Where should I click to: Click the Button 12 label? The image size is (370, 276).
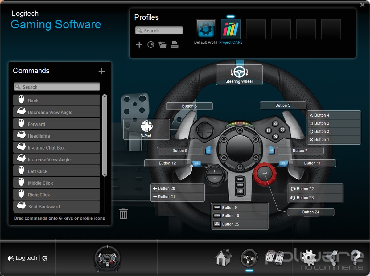pyautogui.click(x=167, y=163)
